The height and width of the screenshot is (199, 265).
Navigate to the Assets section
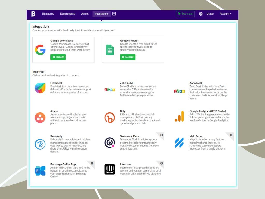point(85,14)
